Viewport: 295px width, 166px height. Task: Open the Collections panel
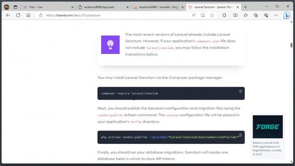(256, 15)
